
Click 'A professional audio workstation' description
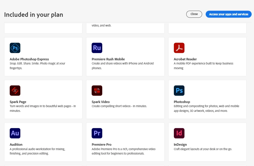(37, 151)
